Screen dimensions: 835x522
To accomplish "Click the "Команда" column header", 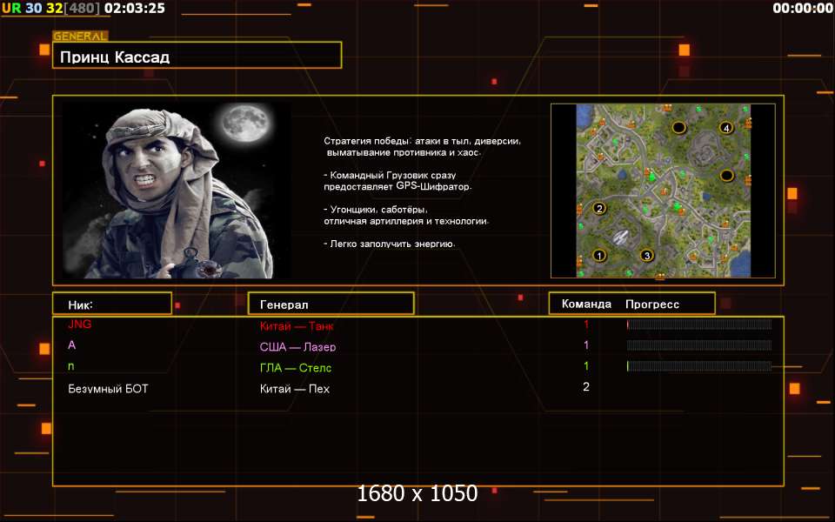I will (x=586, y=304).
